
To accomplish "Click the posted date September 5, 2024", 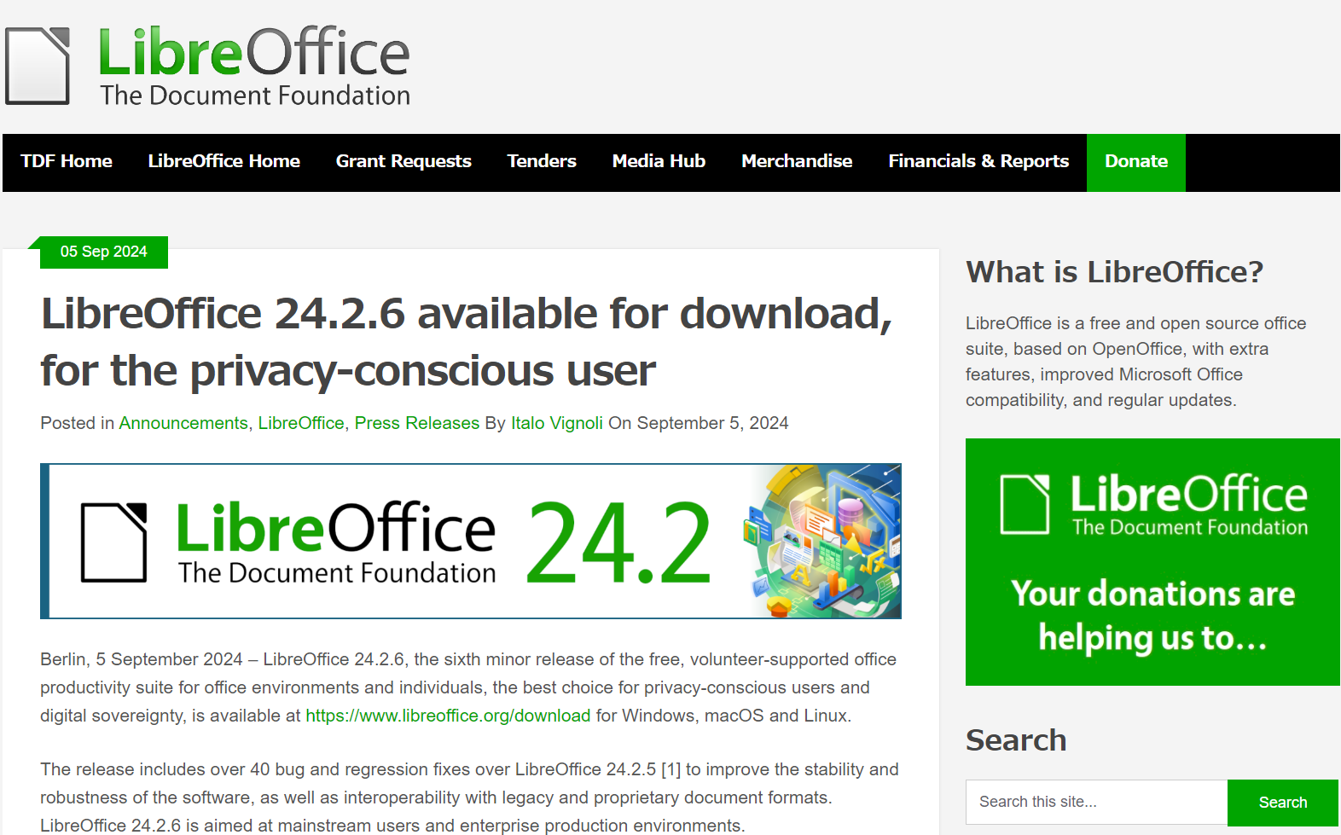I will click(x=712, y=423).
